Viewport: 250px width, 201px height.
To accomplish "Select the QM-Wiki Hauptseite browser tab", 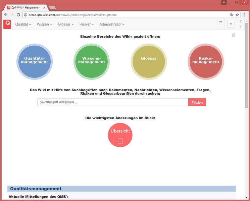I will [25, 7].
